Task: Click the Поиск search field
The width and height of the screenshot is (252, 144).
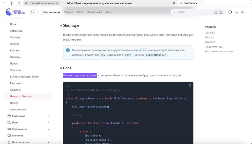Action: click(x=198, y=12)
